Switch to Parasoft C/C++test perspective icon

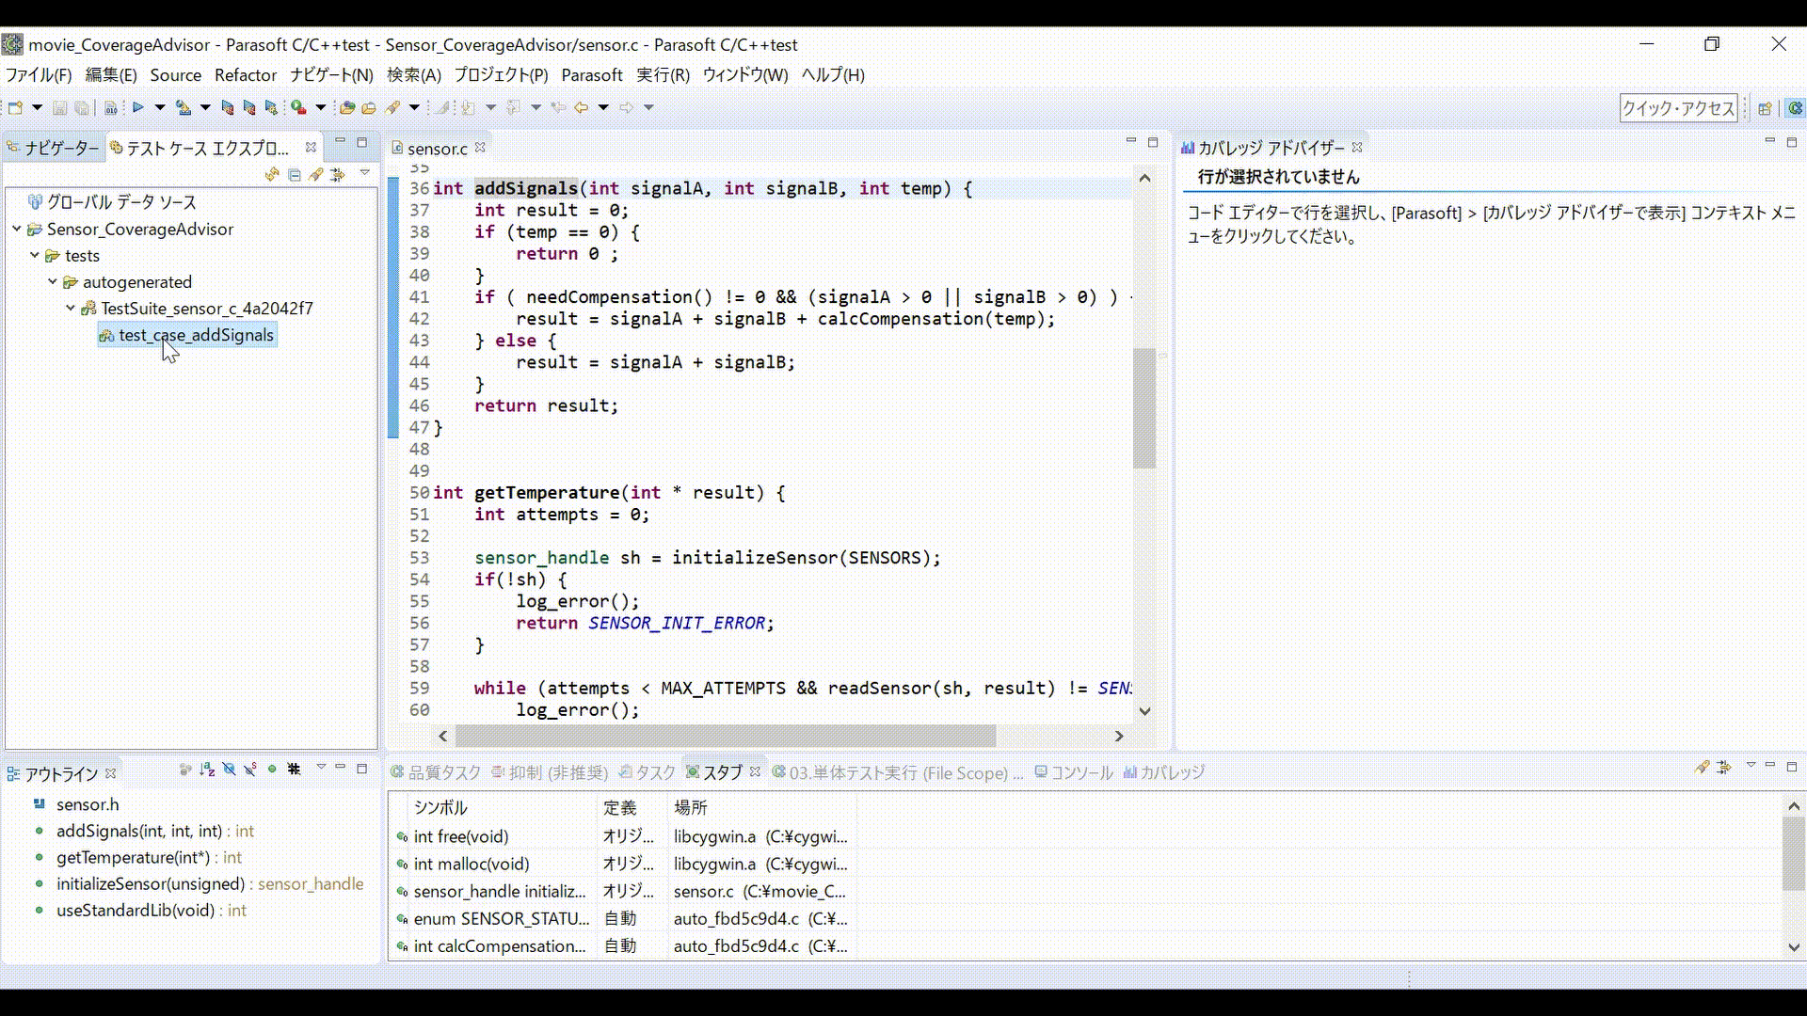tap(1796, 108)
